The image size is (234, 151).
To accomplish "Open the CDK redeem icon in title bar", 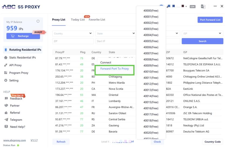I will (x=192, y=6).
